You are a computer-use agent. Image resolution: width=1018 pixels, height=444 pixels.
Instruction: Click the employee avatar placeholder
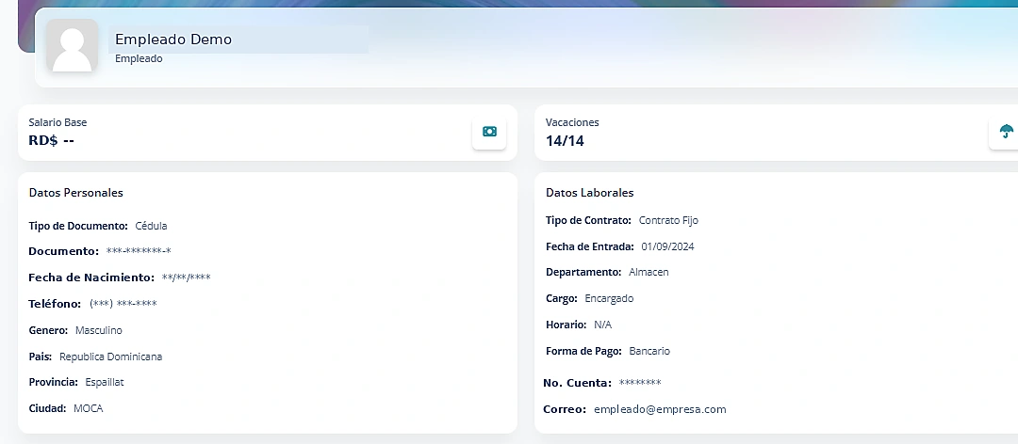(72, 45)
